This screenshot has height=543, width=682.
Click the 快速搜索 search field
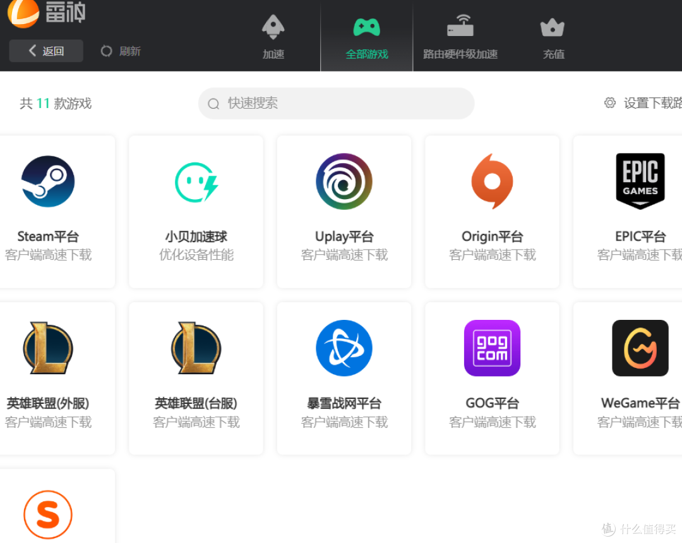[336, 103]
